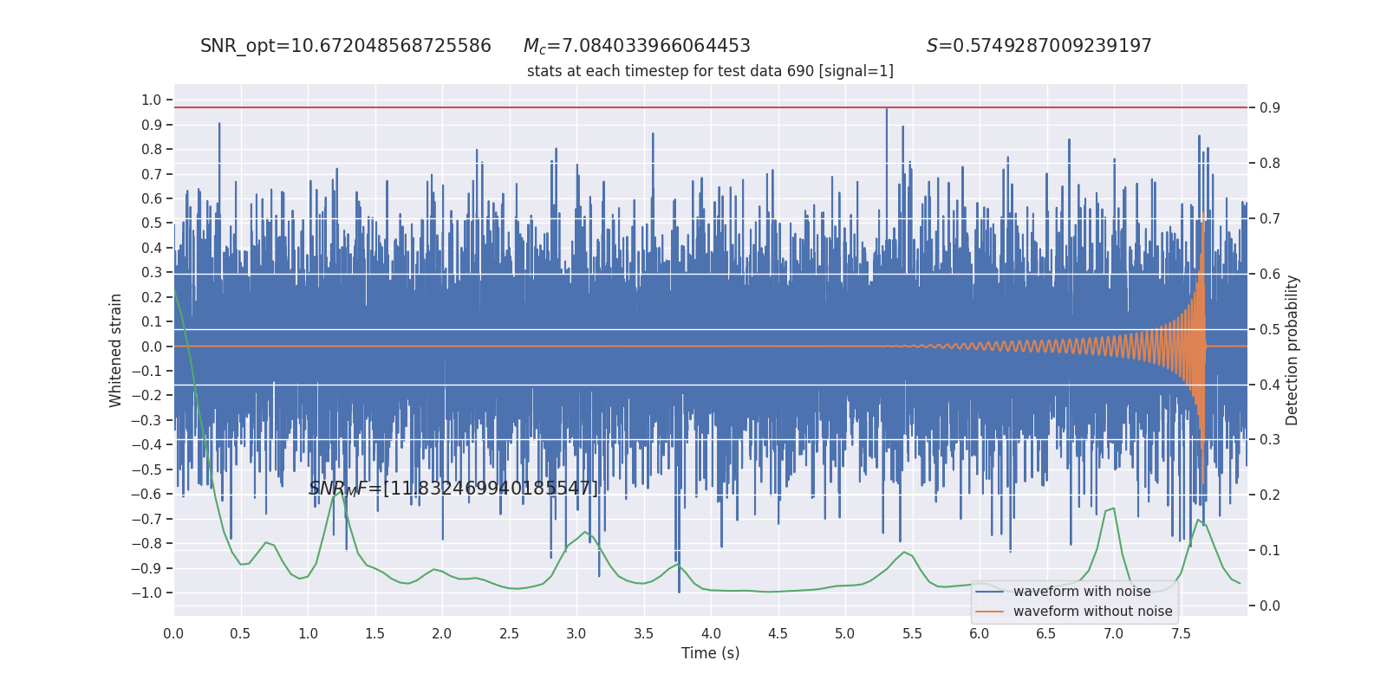1387x693 pixels.
Task: Click the 'Detection probability' right axis label
Action: pos(1293,350)
